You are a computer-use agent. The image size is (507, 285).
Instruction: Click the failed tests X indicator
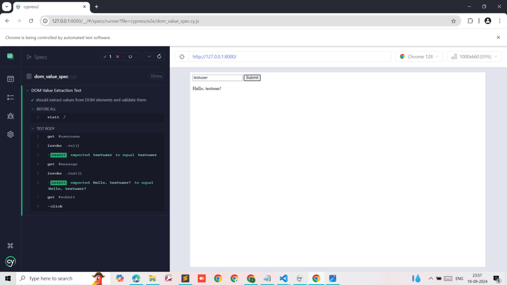[x=119, y=57]
